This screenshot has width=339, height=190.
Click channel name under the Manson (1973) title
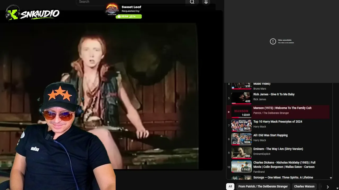coord(271,113)
